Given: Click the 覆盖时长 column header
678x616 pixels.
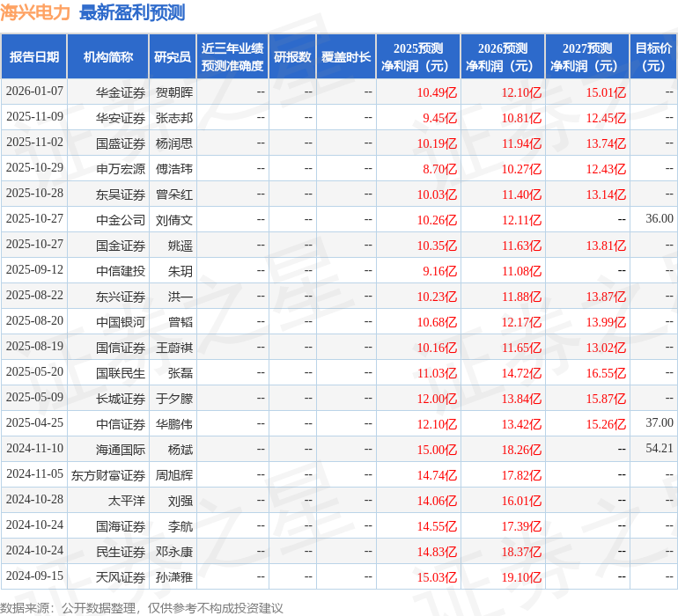Looking at the screenshot, I should [346, 57].
